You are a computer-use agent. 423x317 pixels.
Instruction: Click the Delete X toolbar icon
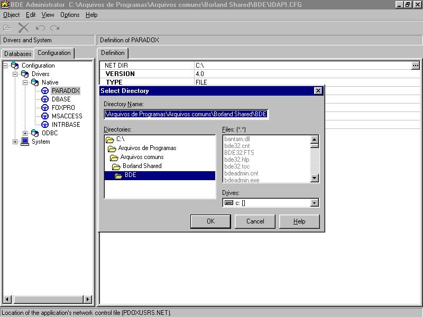23,27
